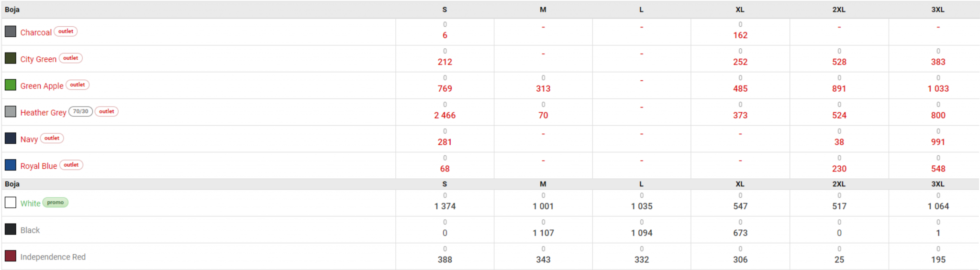The image size is (980, 270).
Task: Click City Green 2XL stock quantity 528
Action: click(839, 62)
